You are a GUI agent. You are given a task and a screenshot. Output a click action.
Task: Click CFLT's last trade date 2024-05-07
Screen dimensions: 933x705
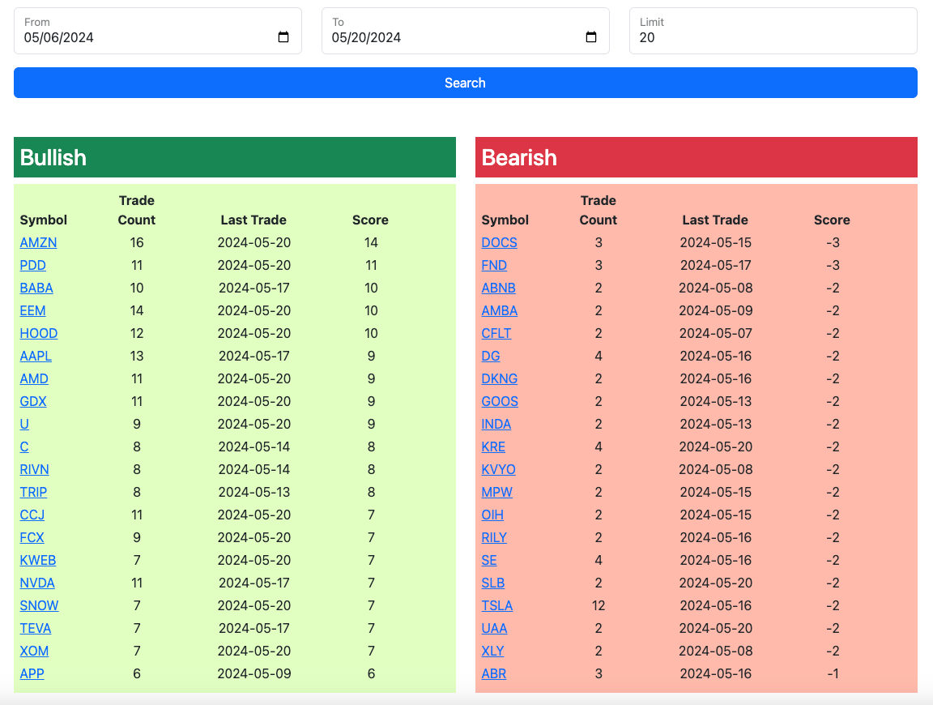(x=716, y=333)
